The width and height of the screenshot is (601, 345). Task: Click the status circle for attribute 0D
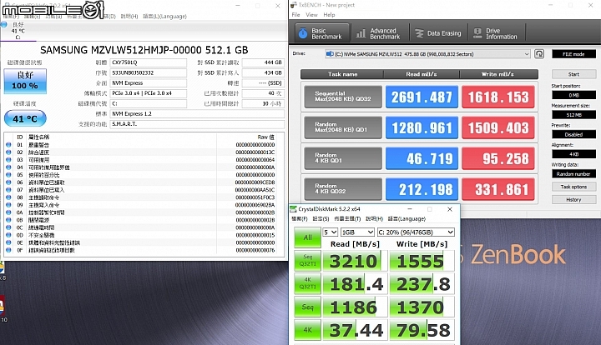click(8, 235)
